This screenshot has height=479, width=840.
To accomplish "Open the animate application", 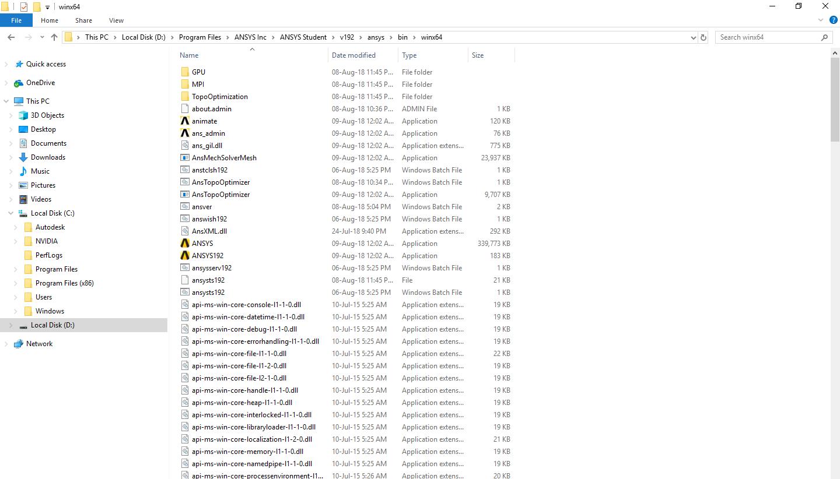I will [x=204, y=121].
